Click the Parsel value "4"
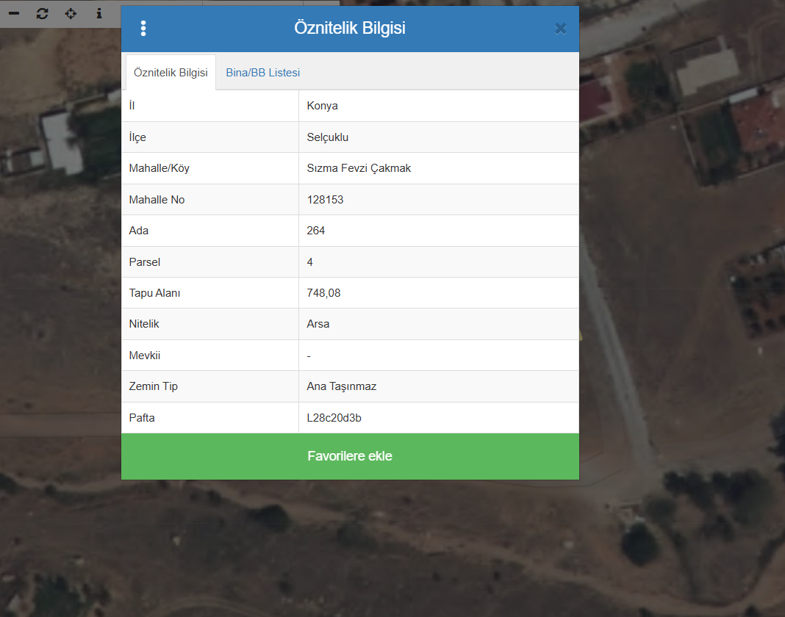Image resolution: width=785 pixels, height=617 pixels. (310, 262)
